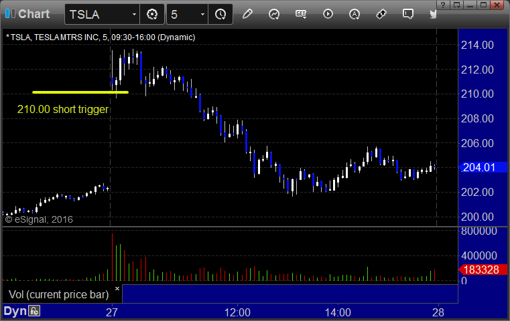Close the Vol study panel with X

tap(117, 288)
